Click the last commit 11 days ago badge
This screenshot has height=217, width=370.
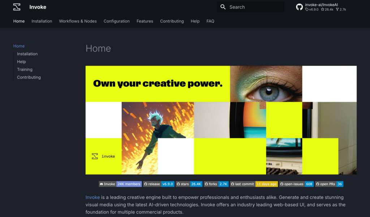254,184
